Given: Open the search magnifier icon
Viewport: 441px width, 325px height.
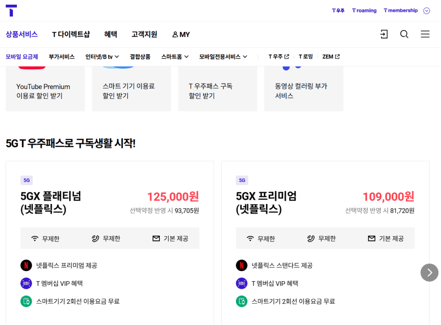Looking at the screenshot, I should pos(404,34).
